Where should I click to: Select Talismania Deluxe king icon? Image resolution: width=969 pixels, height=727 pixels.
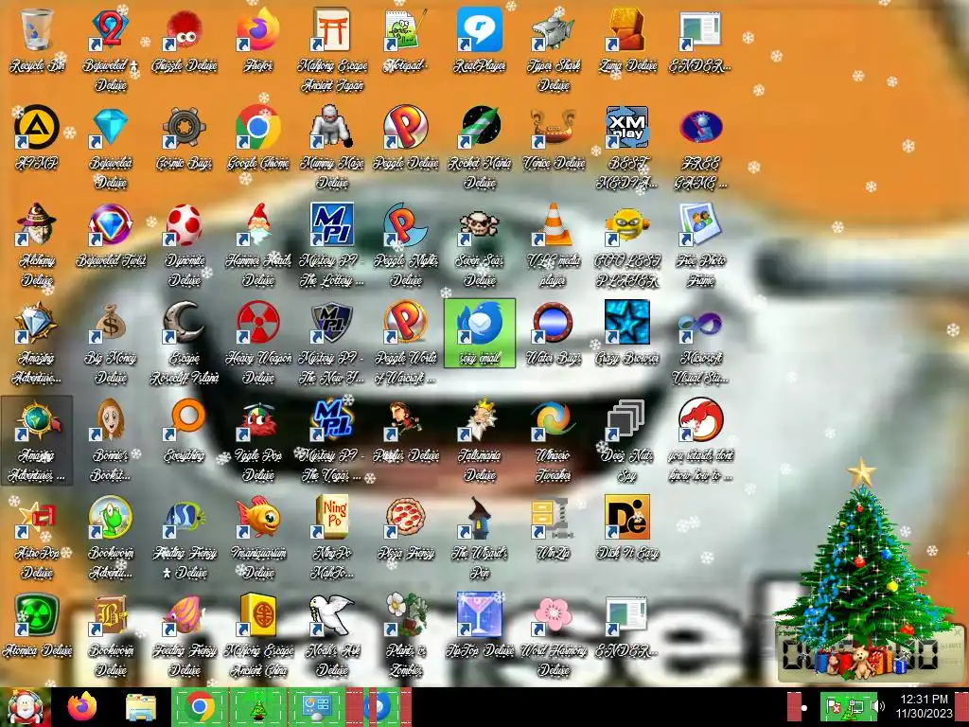pos(480,440)
